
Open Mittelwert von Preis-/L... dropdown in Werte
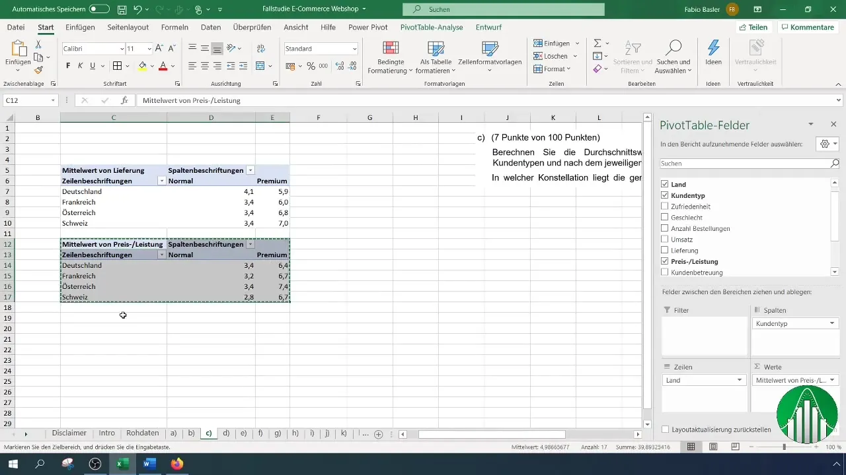(832, 381)
